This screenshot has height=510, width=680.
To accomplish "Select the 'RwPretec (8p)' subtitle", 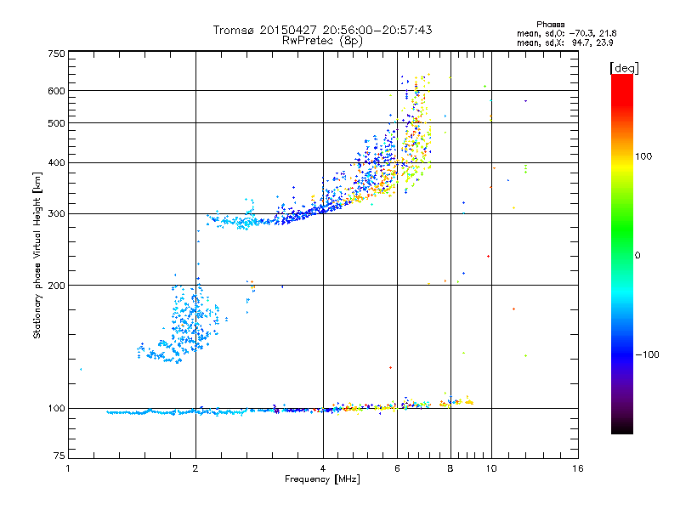I will click(x=322, y=41).
